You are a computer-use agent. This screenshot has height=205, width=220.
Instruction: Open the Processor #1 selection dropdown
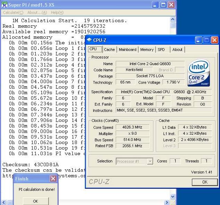pyautogui.click(x=150, y=161)
